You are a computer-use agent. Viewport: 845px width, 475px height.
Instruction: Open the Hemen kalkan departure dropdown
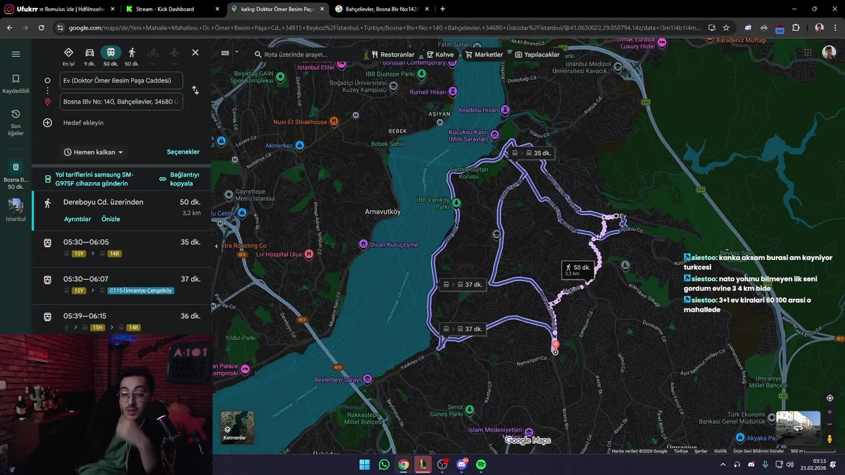tap(94, 152)
